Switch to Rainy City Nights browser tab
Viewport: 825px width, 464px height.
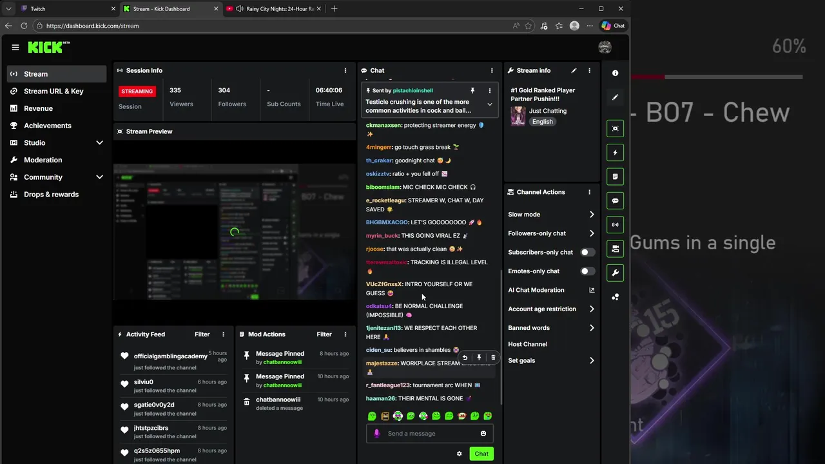273,8
